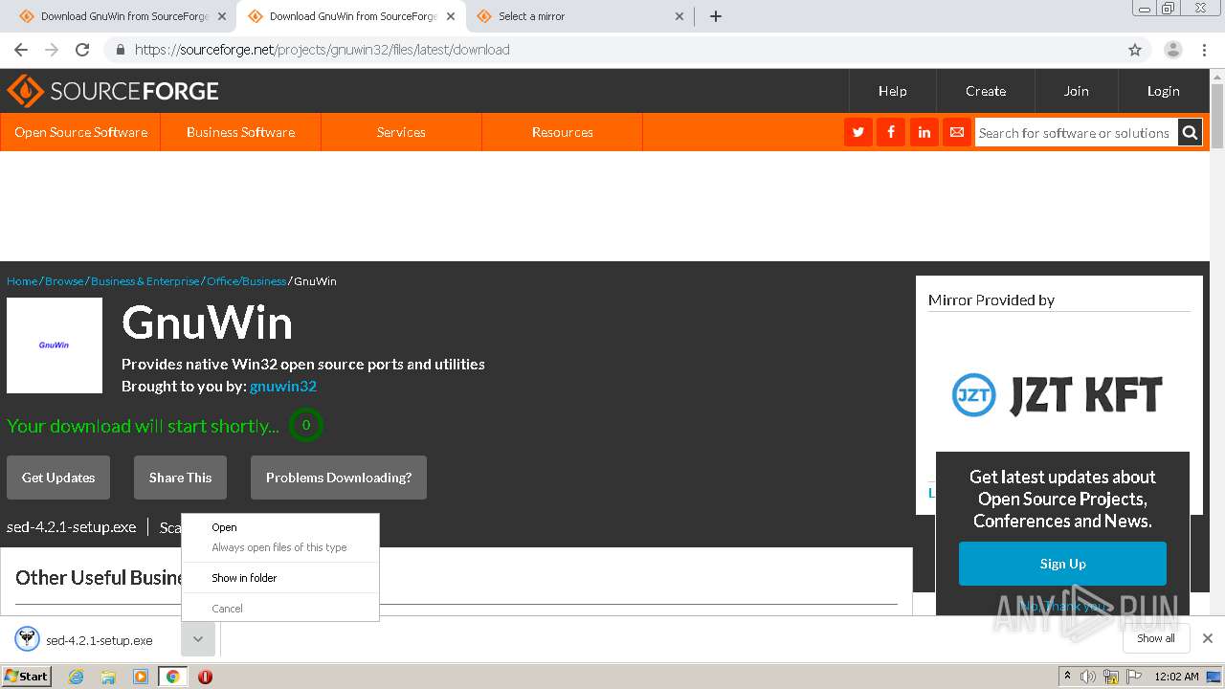Viewport: 1225px width, 689px height.
Task: Expand Business Software menu
Action: [x=240, y=132]
